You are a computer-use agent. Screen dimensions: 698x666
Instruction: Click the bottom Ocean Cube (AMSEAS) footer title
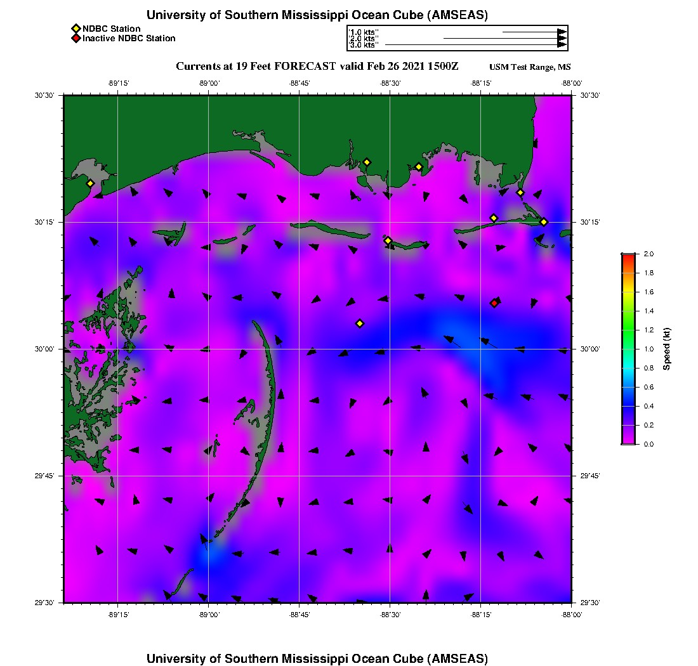pos(317,658)
